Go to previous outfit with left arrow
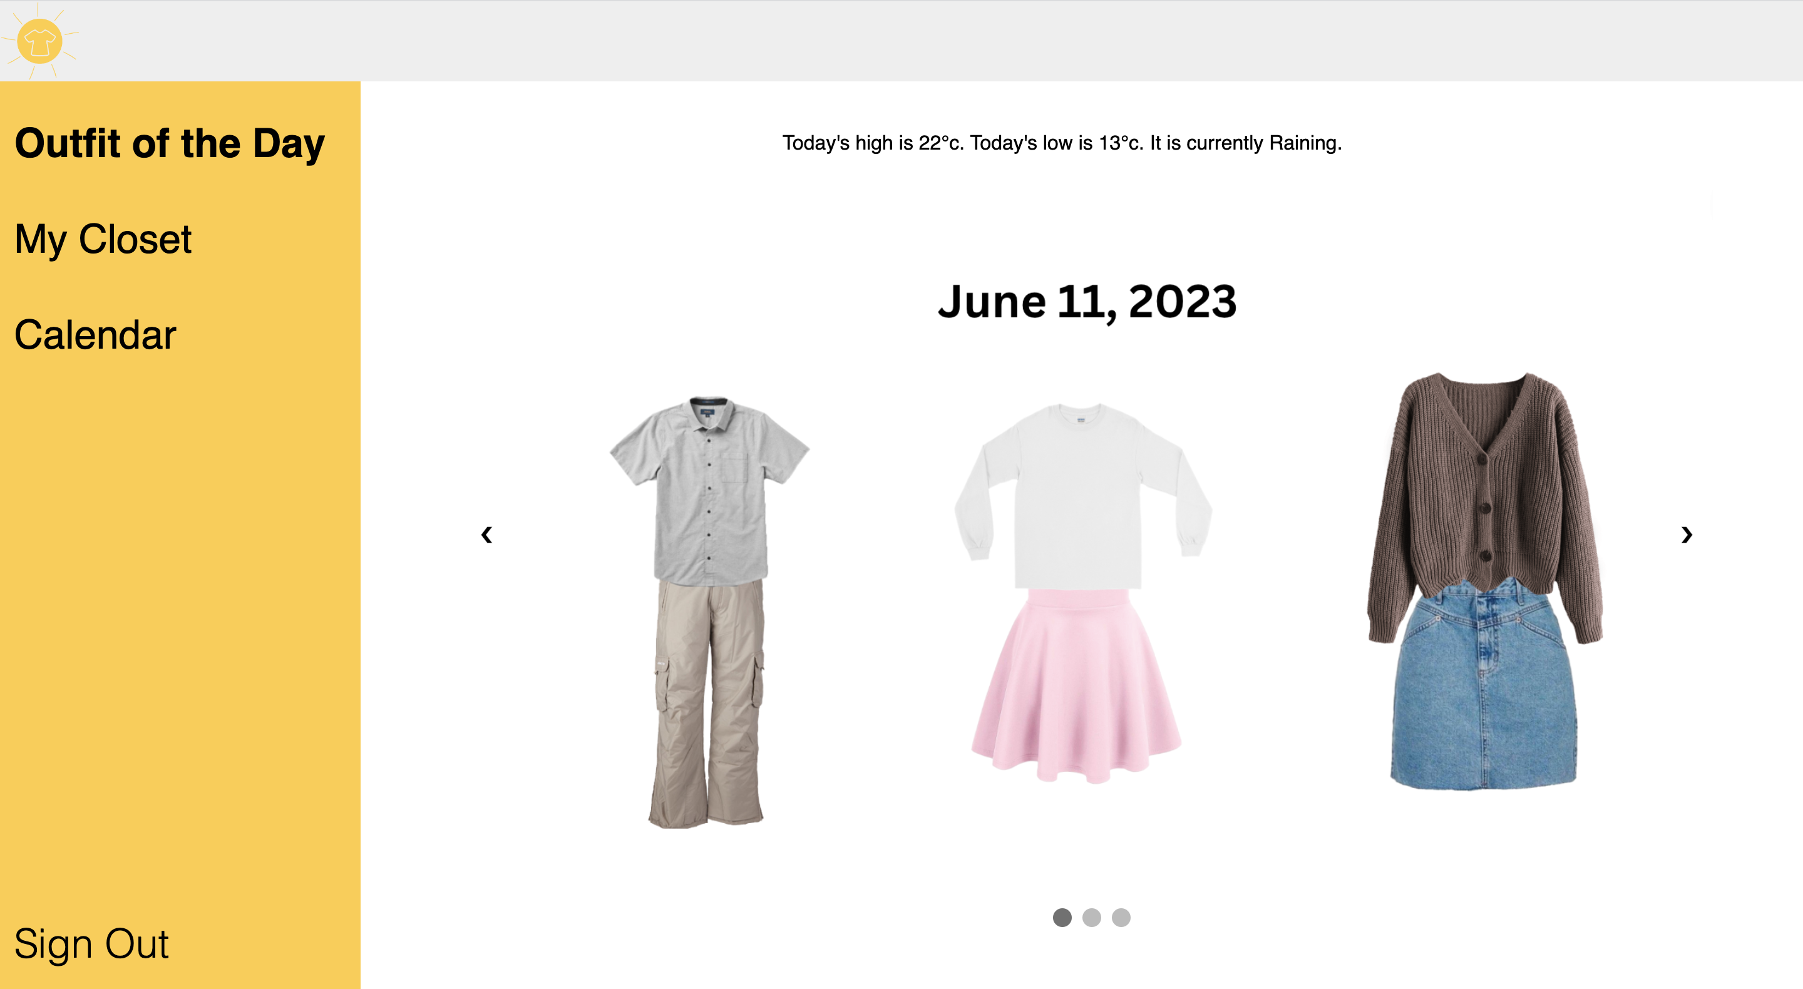Viewport: 1803px width, 989px height. (486, 535)
